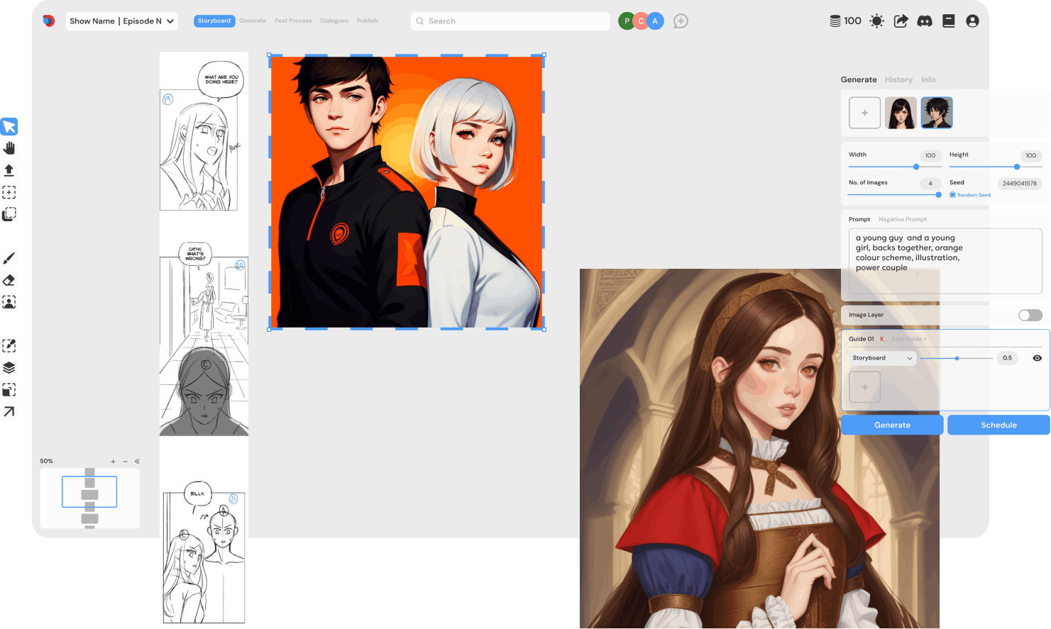Click the Schedule button
This screenshot has height=629, width=1051.
coord(998,425)
